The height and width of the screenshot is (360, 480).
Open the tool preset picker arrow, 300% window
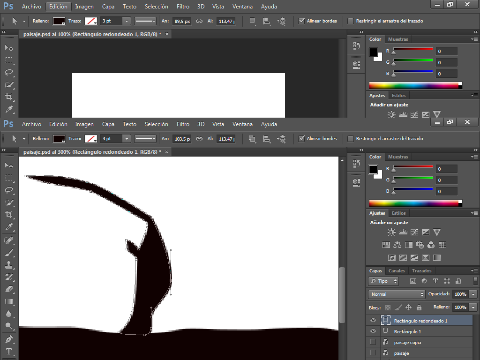(x=24, y=139)
